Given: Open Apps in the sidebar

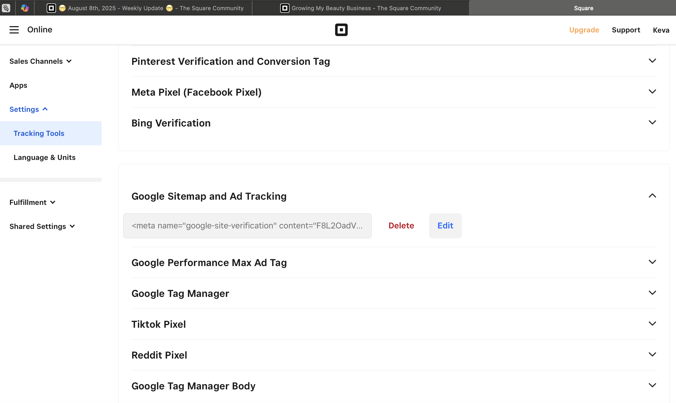Looking at the screenshot, I should click(18, 85).
